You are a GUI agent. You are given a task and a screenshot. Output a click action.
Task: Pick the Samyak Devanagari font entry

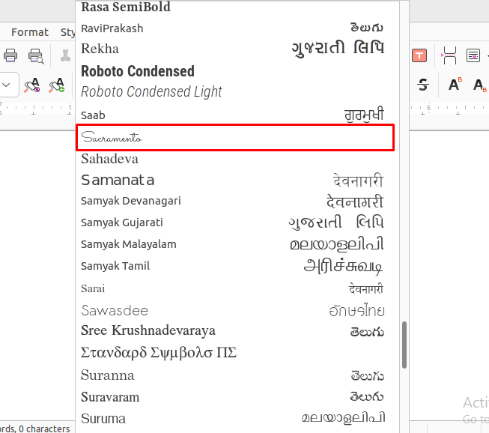pos(131,201)
